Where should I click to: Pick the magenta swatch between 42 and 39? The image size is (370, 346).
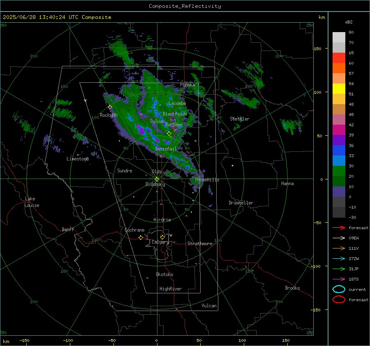(x=339, y=130)
